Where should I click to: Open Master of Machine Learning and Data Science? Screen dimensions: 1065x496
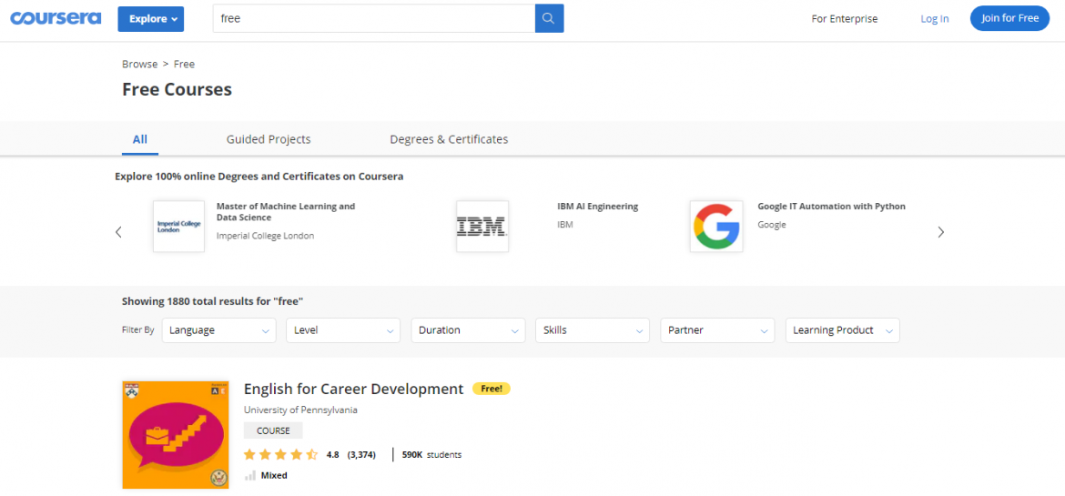(x=285, y=212)
